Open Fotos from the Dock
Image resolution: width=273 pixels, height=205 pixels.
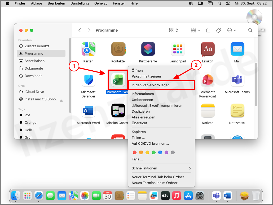pos(85,196)
